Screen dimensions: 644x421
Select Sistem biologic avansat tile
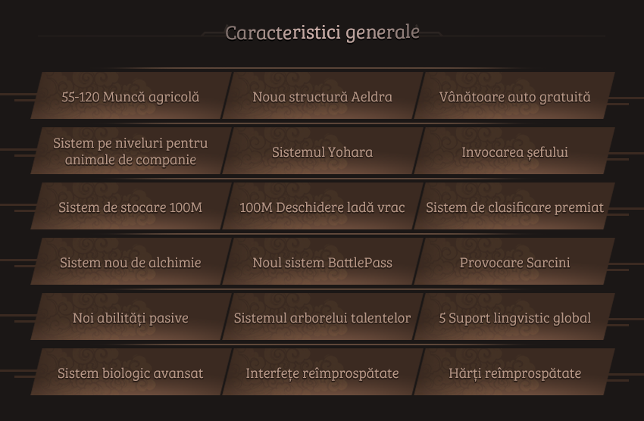click(131, 373)
